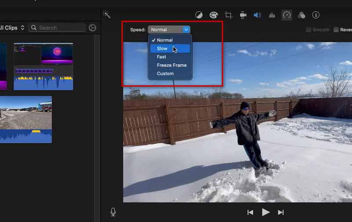
Task: Open the All Clips filter dropdown
Action: (12, 28)
